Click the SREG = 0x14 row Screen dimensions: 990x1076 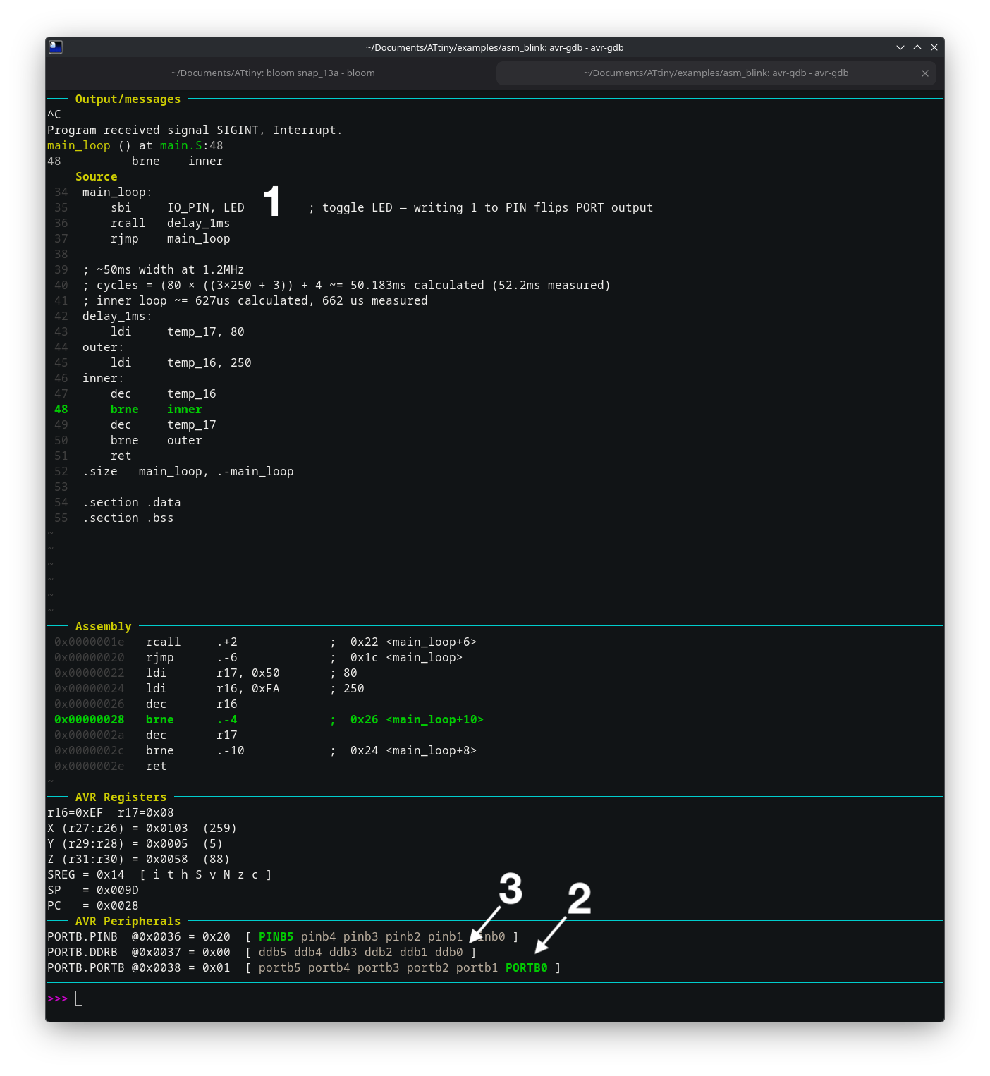point(160,875)
